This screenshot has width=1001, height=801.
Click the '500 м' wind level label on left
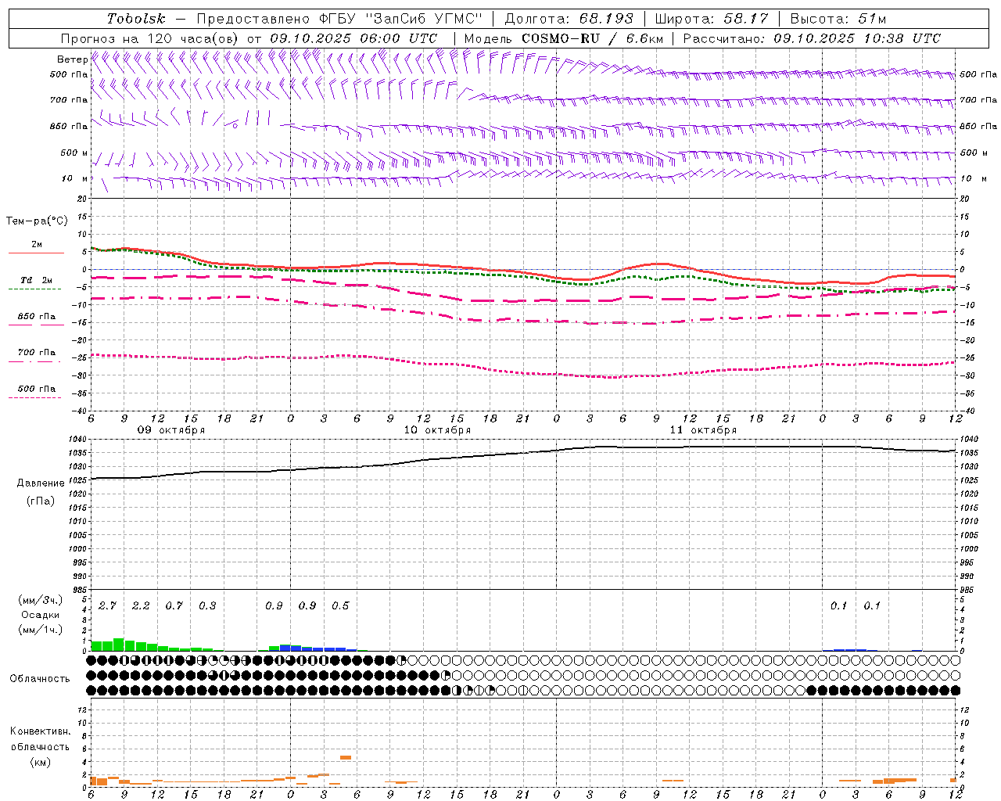pos(74,153)
